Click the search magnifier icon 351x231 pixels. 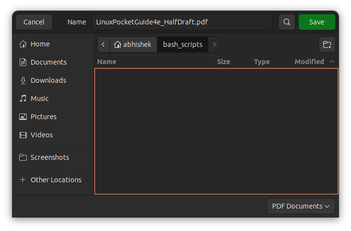[286, 22]
